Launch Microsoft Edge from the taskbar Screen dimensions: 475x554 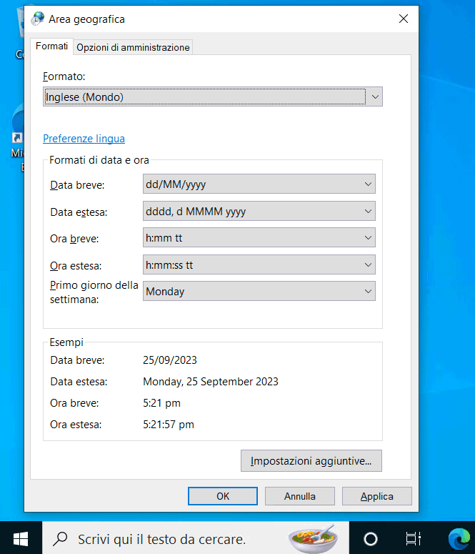click(x=459, y=539)
